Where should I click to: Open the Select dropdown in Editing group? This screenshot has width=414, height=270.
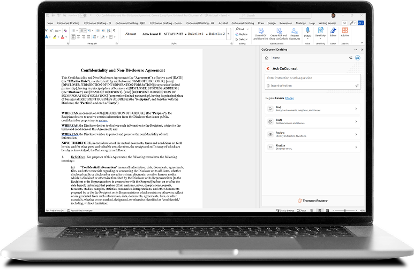point(242,39)
